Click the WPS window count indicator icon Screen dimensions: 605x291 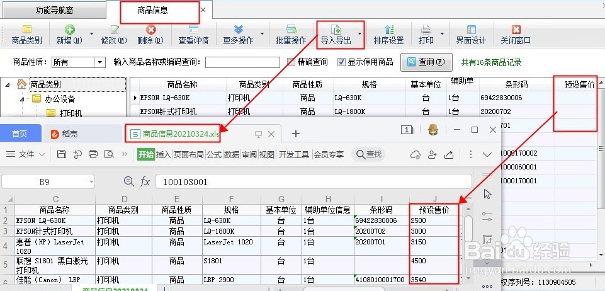(x=407, y=130)
